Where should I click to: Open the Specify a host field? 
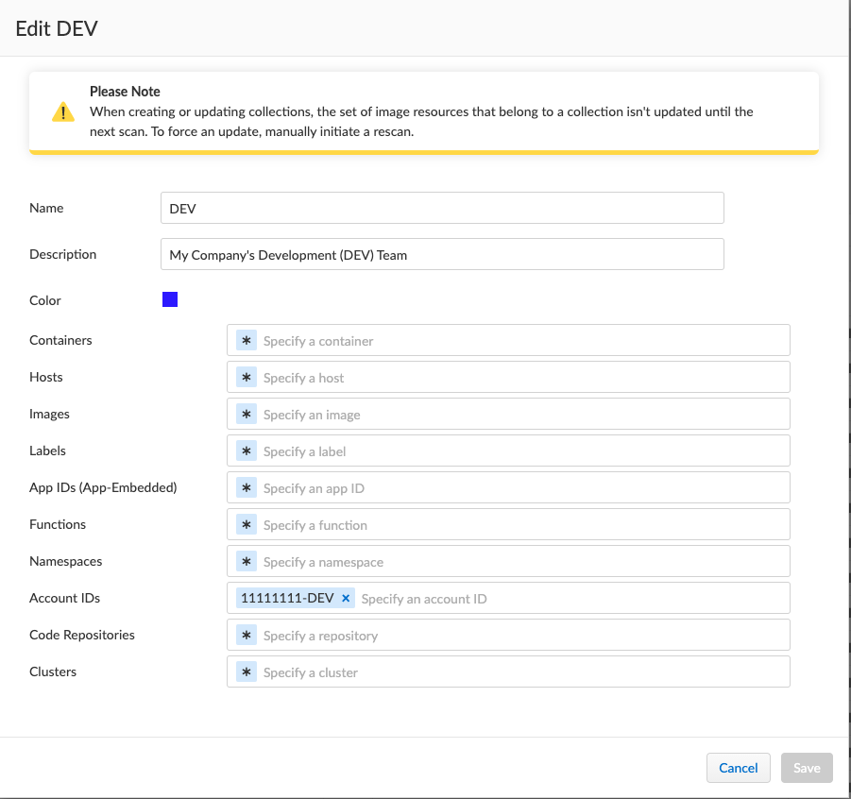519,378
